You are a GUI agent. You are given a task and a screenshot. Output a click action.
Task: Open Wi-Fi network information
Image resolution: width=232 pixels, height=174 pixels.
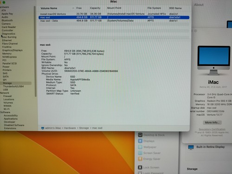click(6, 109)
